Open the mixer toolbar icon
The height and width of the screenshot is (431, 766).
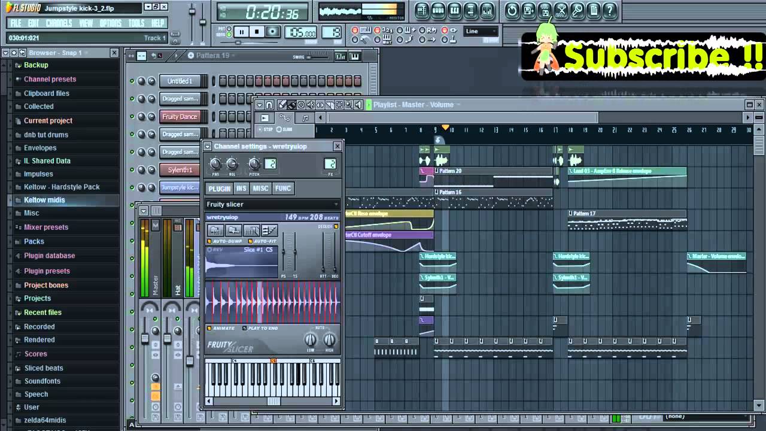click(487, 10)
